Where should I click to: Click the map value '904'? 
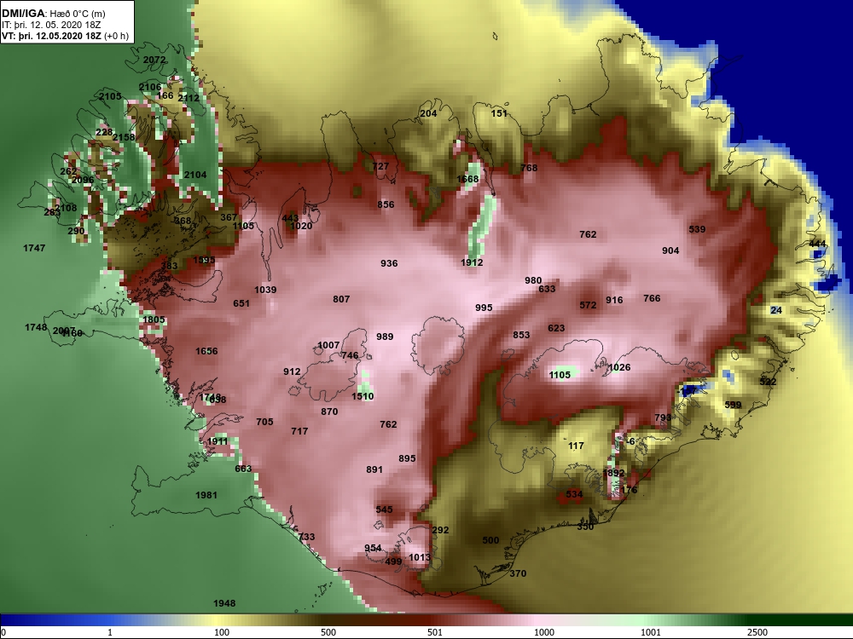670,250
